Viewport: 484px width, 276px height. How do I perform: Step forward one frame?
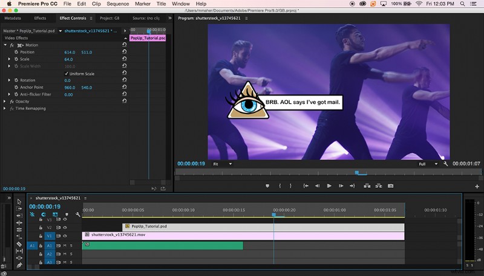341,186
